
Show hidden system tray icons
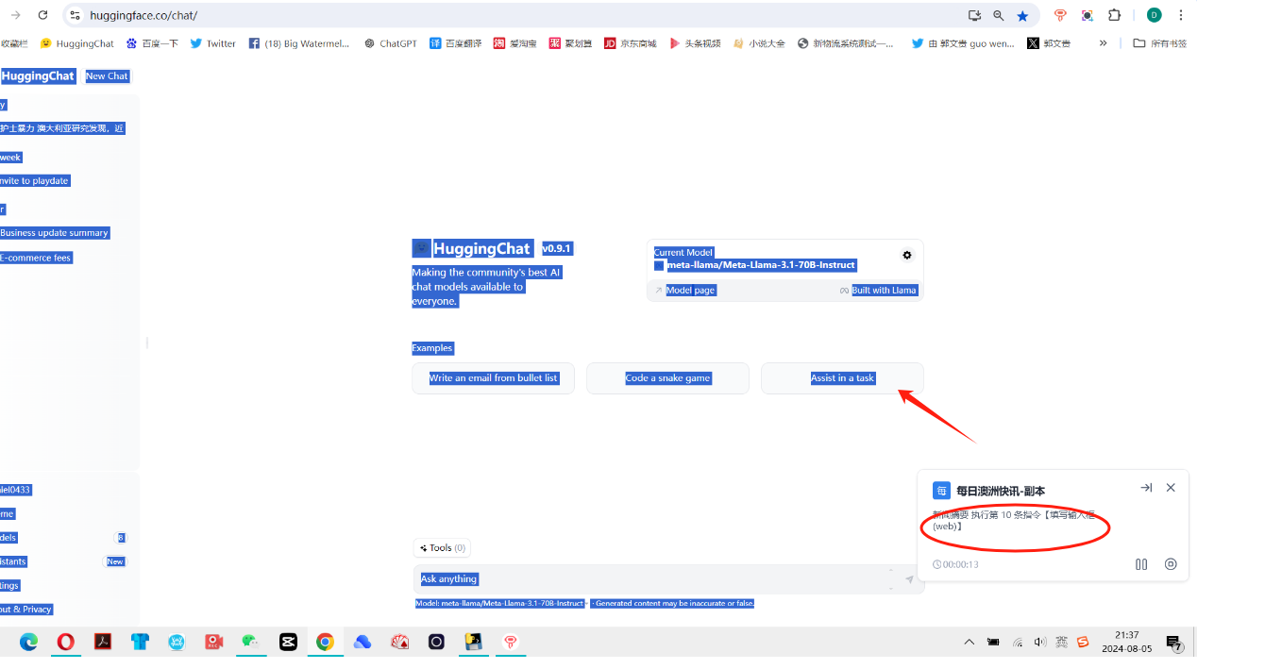tap(969, 643)
